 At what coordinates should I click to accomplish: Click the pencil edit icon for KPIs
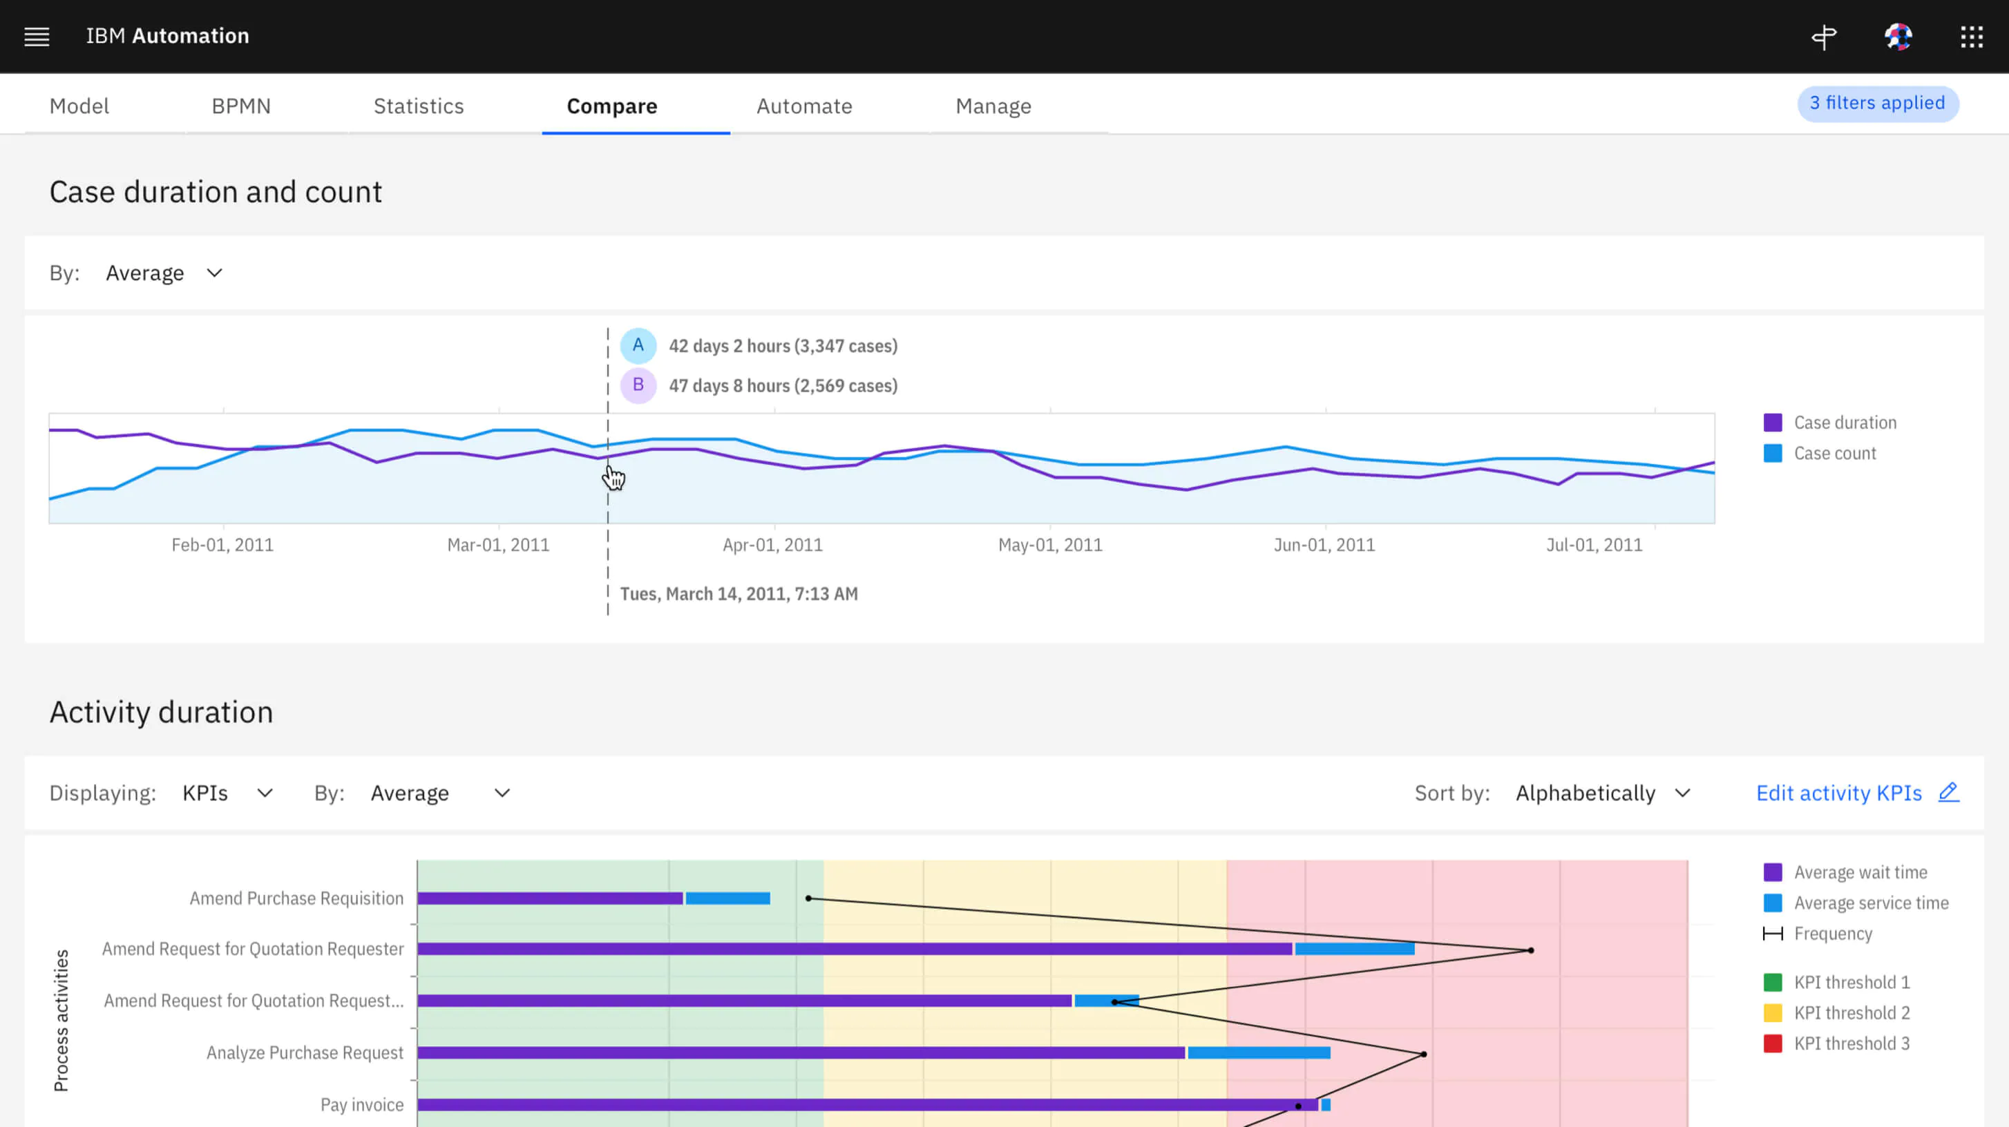[1948, 792]
